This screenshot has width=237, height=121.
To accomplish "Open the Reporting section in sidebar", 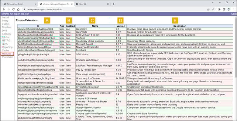I will (x=7, y=47).
